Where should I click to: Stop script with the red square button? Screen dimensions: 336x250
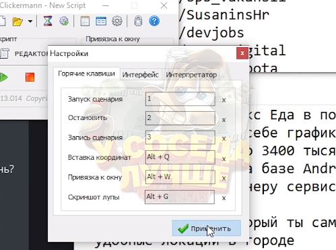tap(30, 77)
